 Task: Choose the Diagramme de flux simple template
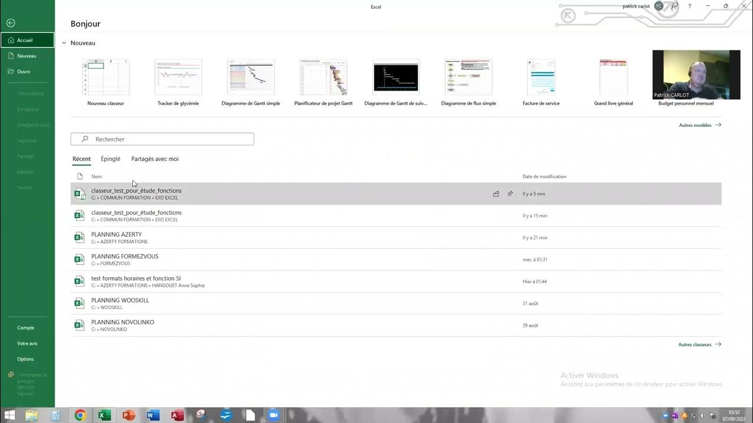pos(468,82)
